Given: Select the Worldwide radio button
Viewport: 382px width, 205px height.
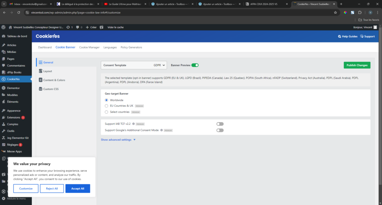Looking at the screenshot, I should click(x=106, y=100).
